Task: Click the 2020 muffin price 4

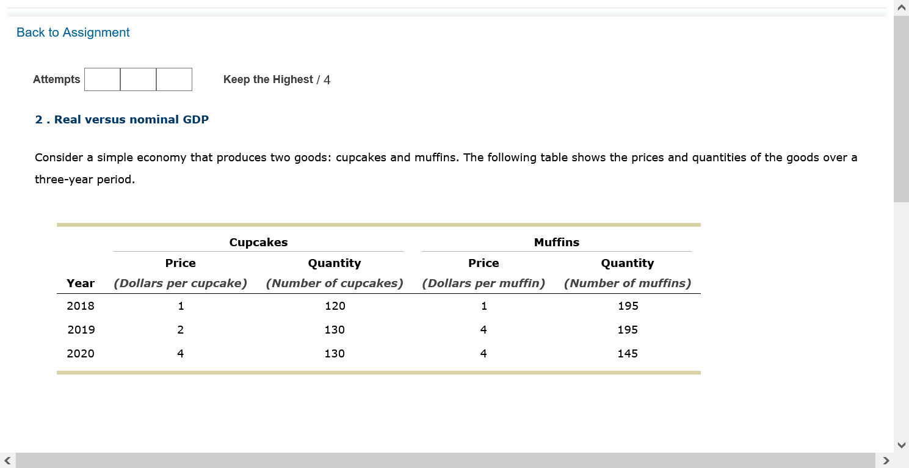Action: [483, 354]
